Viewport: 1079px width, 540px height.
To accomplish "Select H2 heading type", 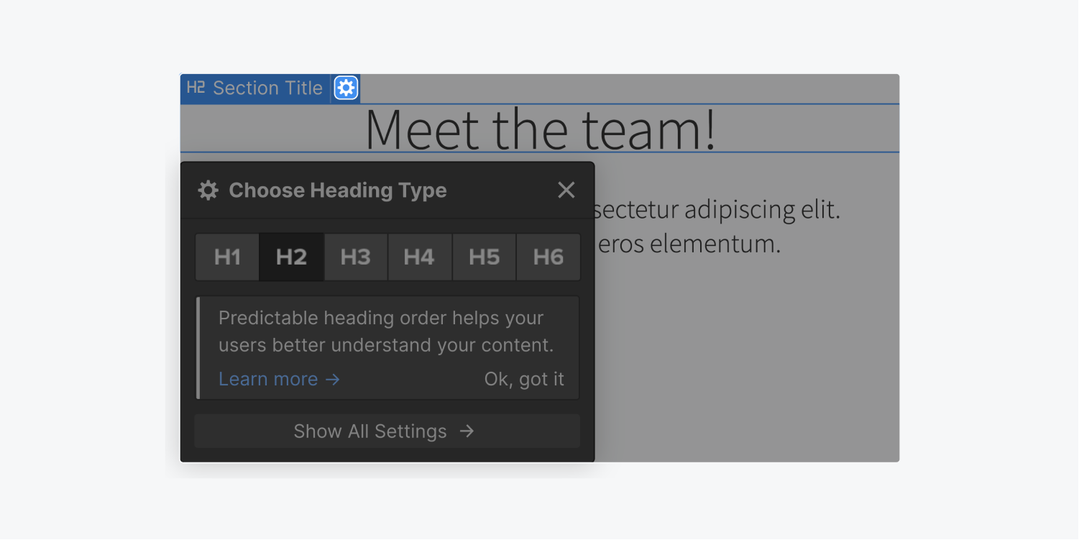I will (x=291, y=257).
